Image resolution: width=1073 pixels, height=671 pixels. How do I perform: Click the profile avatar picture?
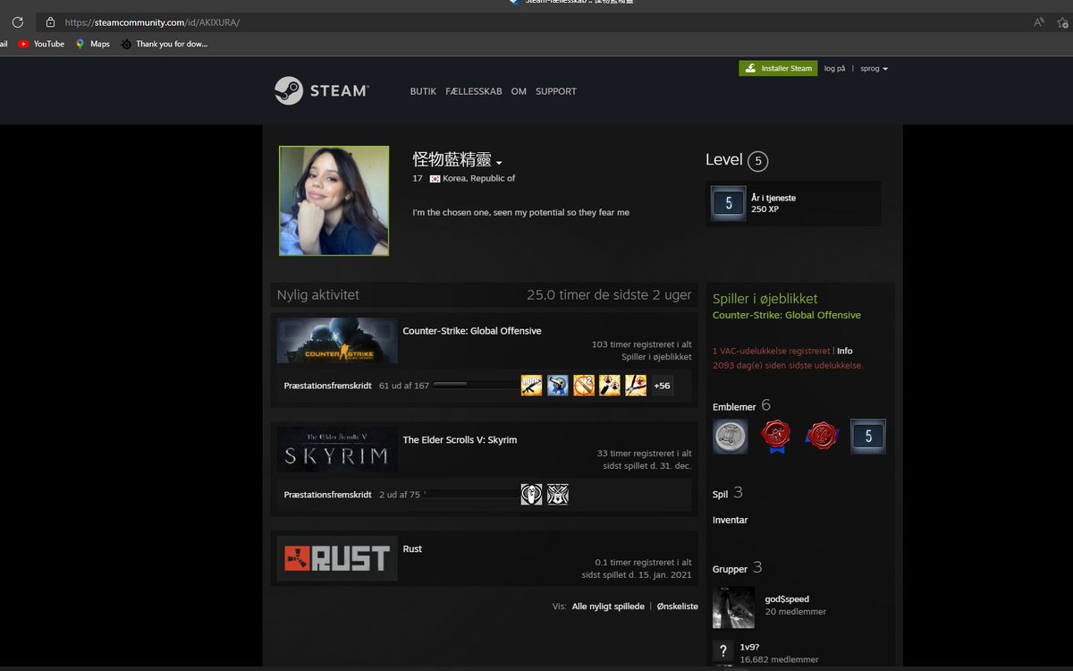click(334, 201)
